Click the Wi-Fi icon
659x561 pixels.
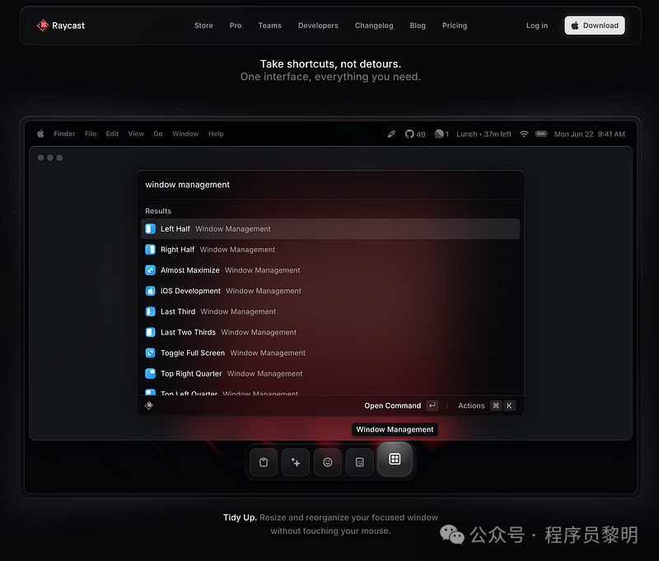524,134
